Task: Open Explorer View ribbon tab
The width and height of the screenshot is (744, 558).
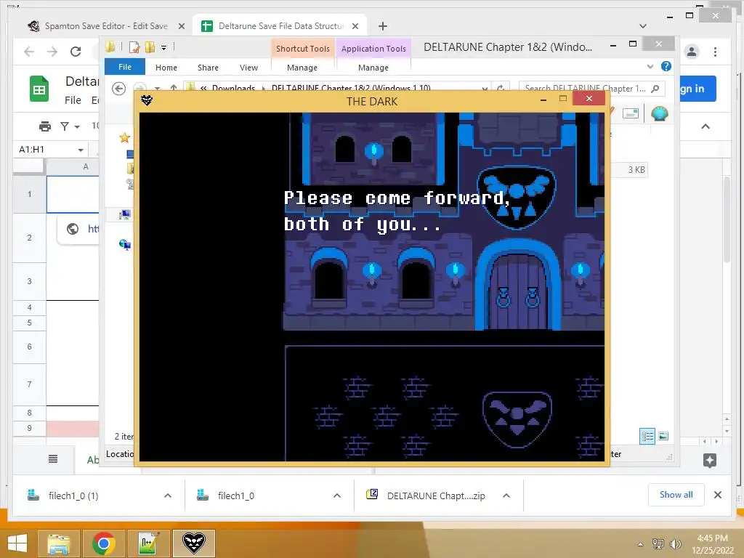Action: point(248,68)
